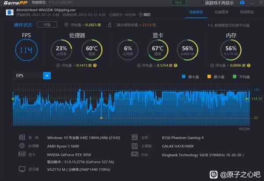
Task: Click the power icon left of 0.0096 度
Action: tap(212, 65)
